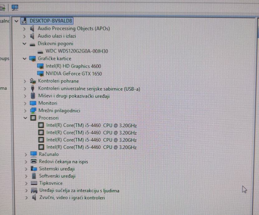Click the display adapter icon for Grafičke kartice
The image size is (259, 215).
point(32,59)
